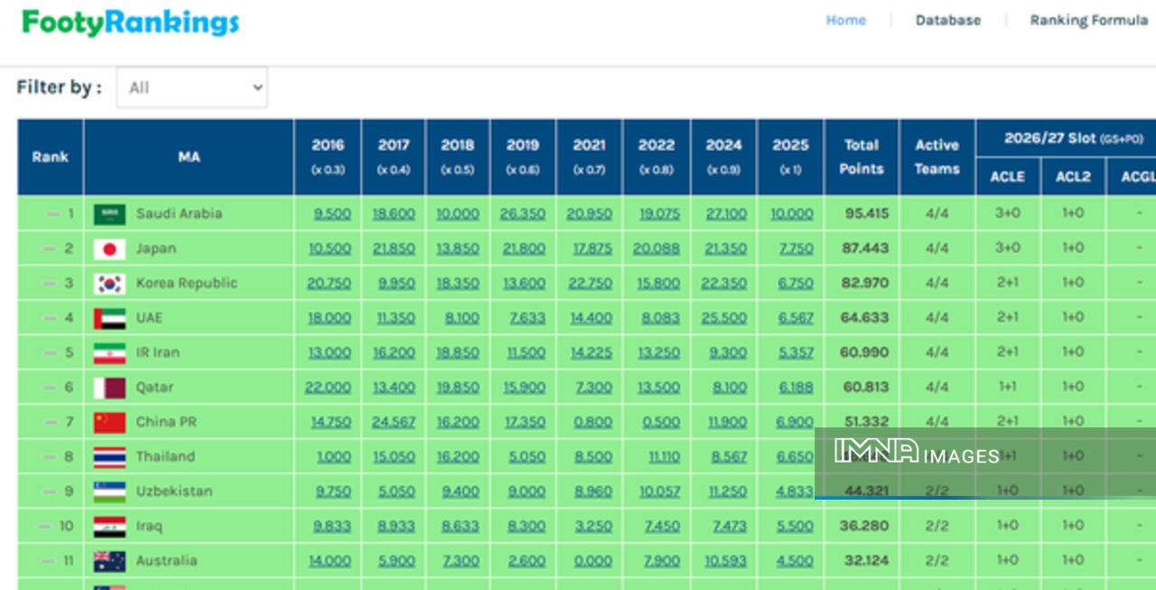Select UAE's 2024 points link 25.500

pyautogui.click(x=723, y=318)
